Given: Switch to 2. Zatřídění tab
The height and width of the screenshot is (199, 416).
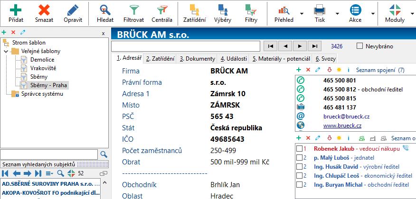Looking at the screenshot, I should [x=160, y=59].
